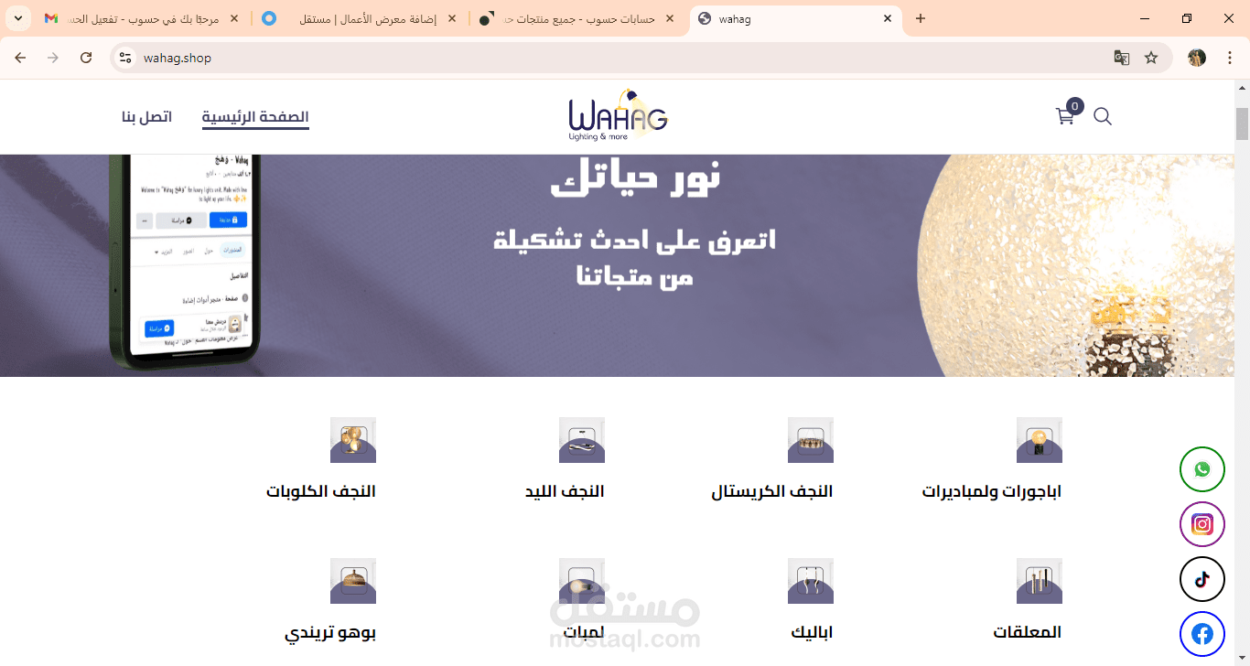The image size is (1250, 666).
Task: Open the النجف الليد category thumbnail
Action: [581, 440]
